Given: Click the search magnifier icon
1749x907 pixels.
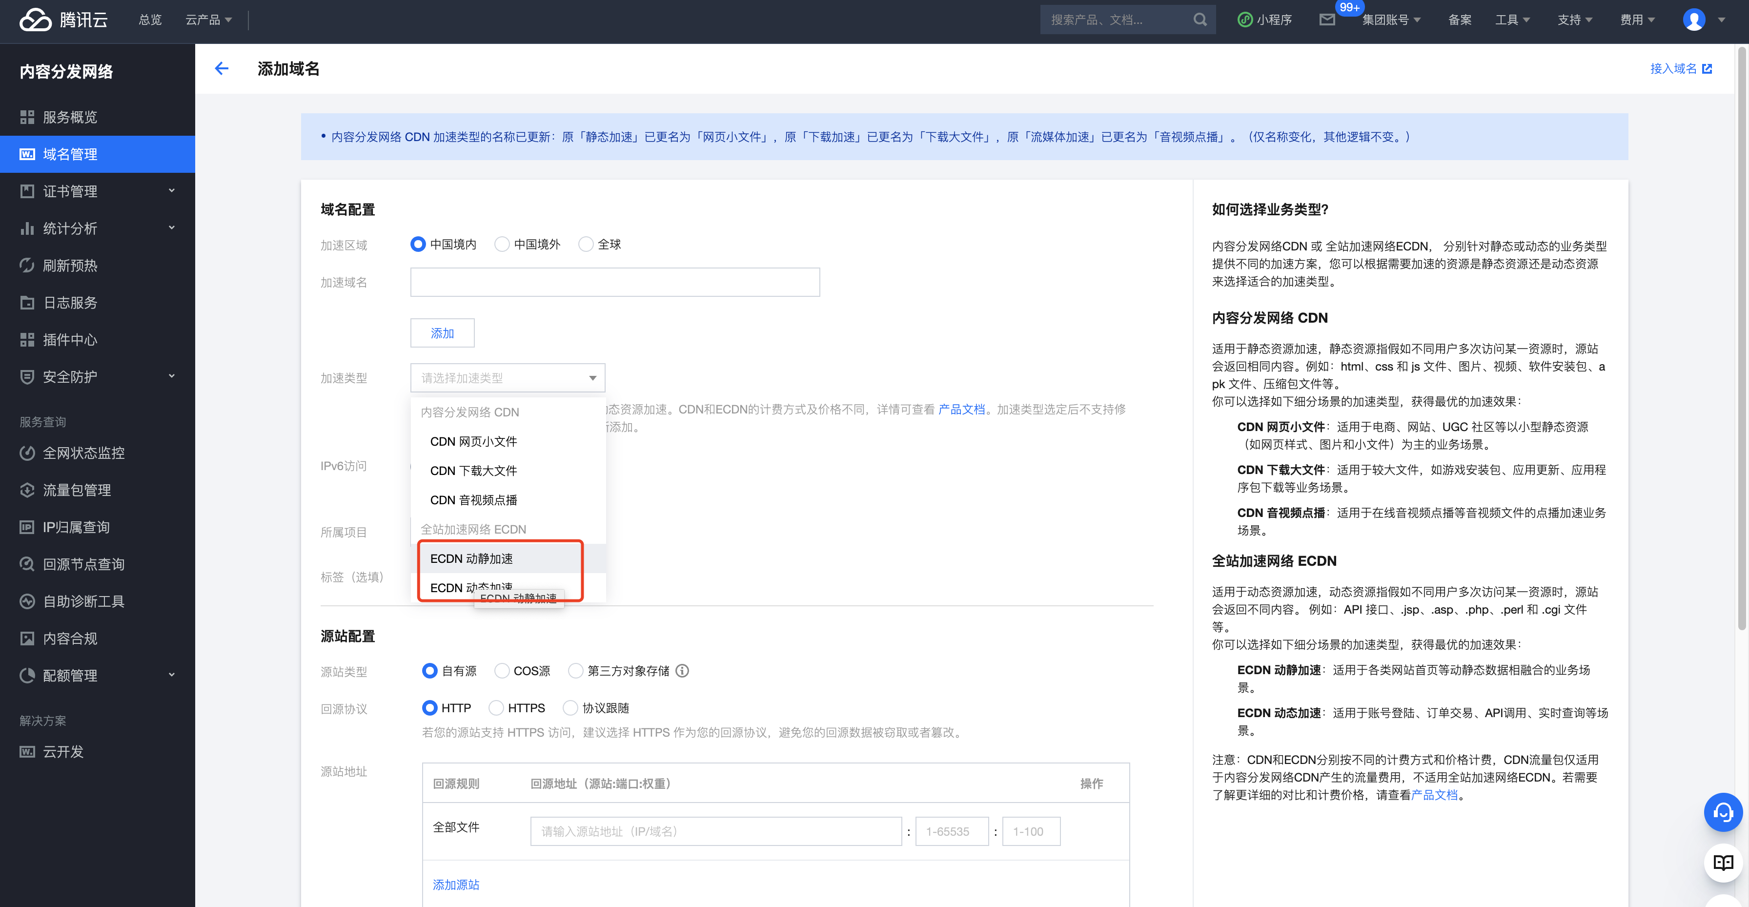Looking at the screenshot, I should tap(1200, 20).
